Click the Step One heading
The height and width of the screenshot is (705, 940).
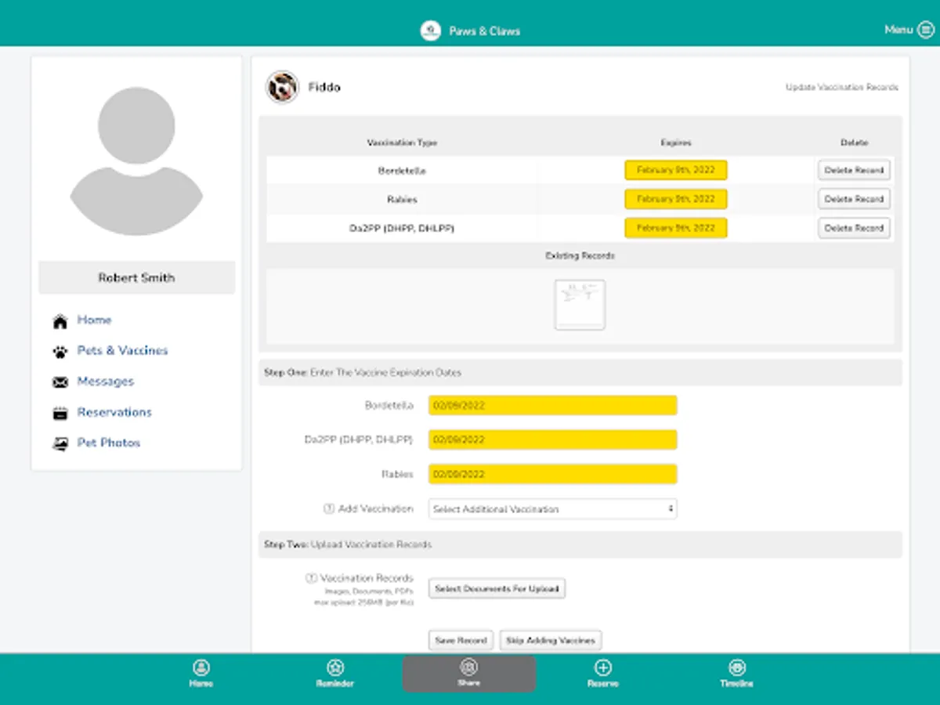(x=363, y=373)
